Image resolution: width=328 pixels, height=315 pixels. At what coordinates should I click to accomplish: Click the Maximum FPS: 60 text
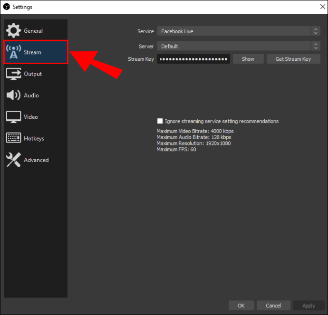point(176,149)
